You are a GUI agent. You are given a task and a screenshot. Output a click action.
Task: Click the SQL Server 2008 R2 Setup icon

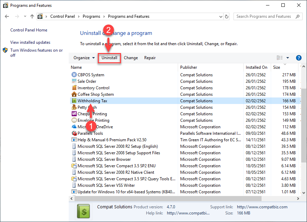(x=74, y=146)
